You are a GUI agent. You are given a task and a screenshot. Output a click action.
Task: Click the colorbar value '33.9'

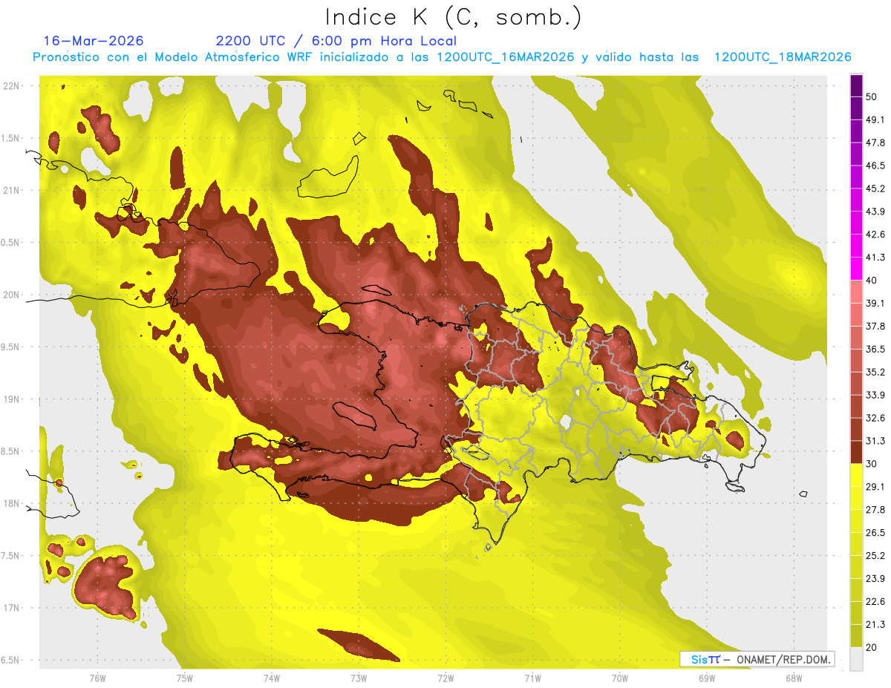click(x=875, y=395)
